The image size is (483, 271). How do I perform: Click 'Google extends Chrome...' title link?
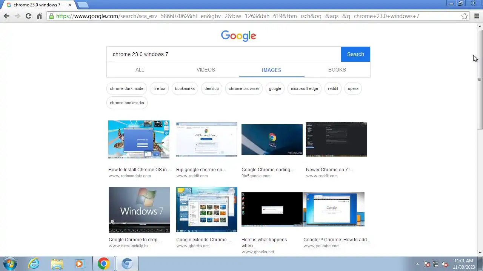tap(203, 240)
